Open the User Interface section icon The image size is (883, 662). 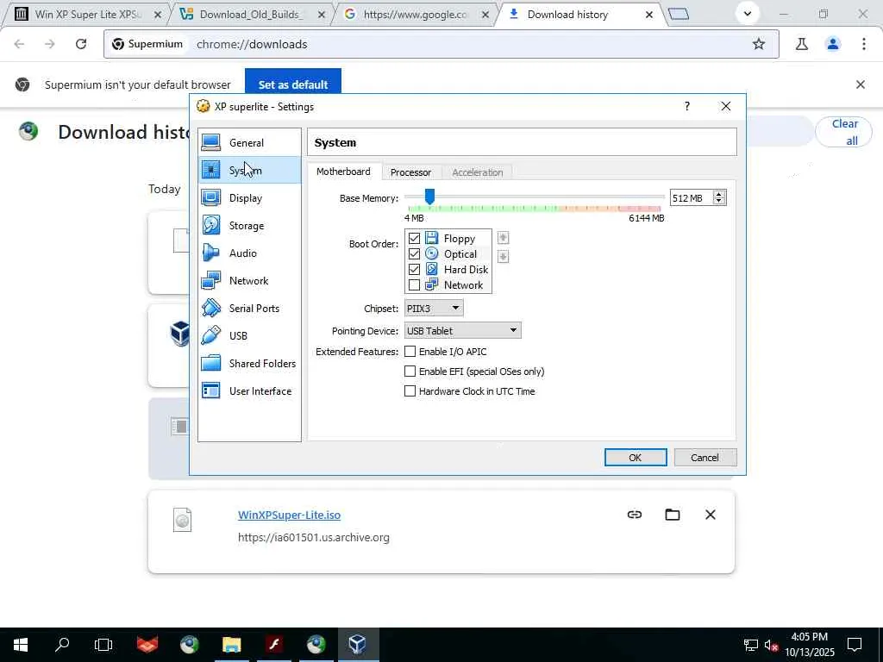tap(210, 390)
